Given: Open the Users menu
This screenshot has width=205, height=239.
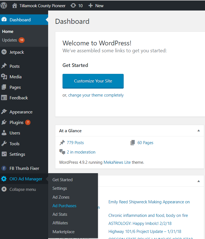Looking at the screenshot, I should point(15,133).
